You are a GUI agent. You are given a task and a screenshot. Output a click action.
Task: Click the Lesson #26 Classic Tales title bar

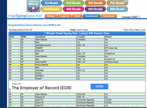pyautogui.click(x=77, y=33)
